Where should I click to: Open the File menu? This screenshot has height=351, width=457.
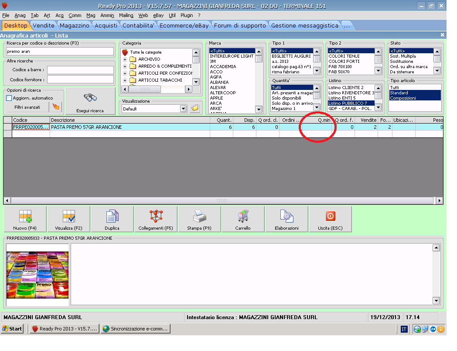coord(6,15)
